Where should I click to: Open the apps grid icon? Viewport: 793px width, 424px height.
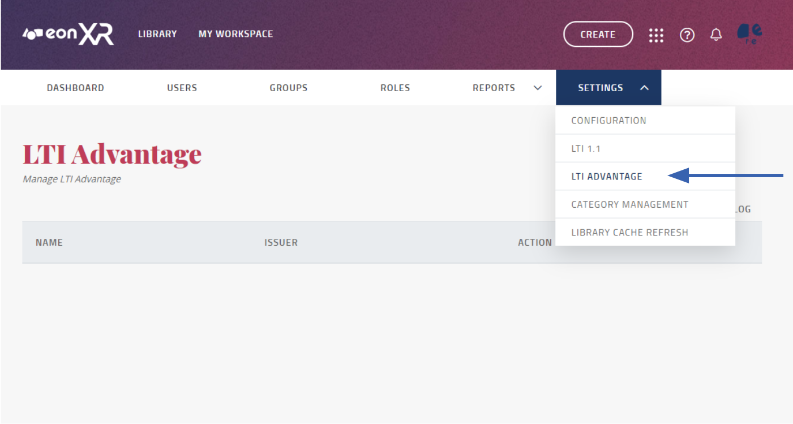point(656,35)
